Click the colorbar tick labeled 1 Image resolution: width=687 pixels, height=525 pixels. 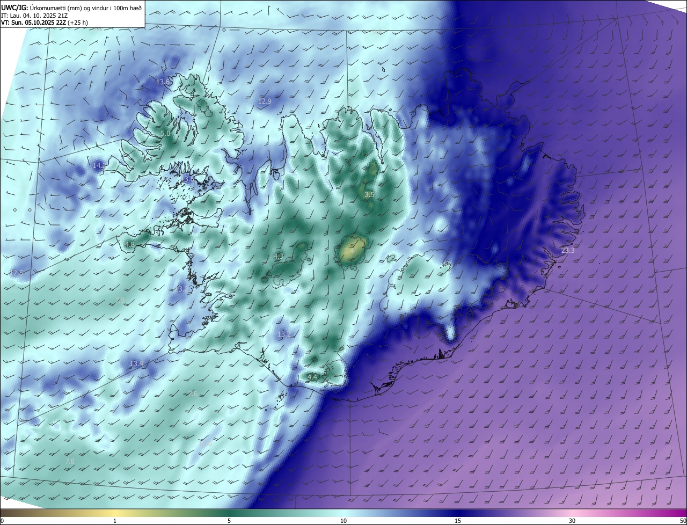[115, 521]
